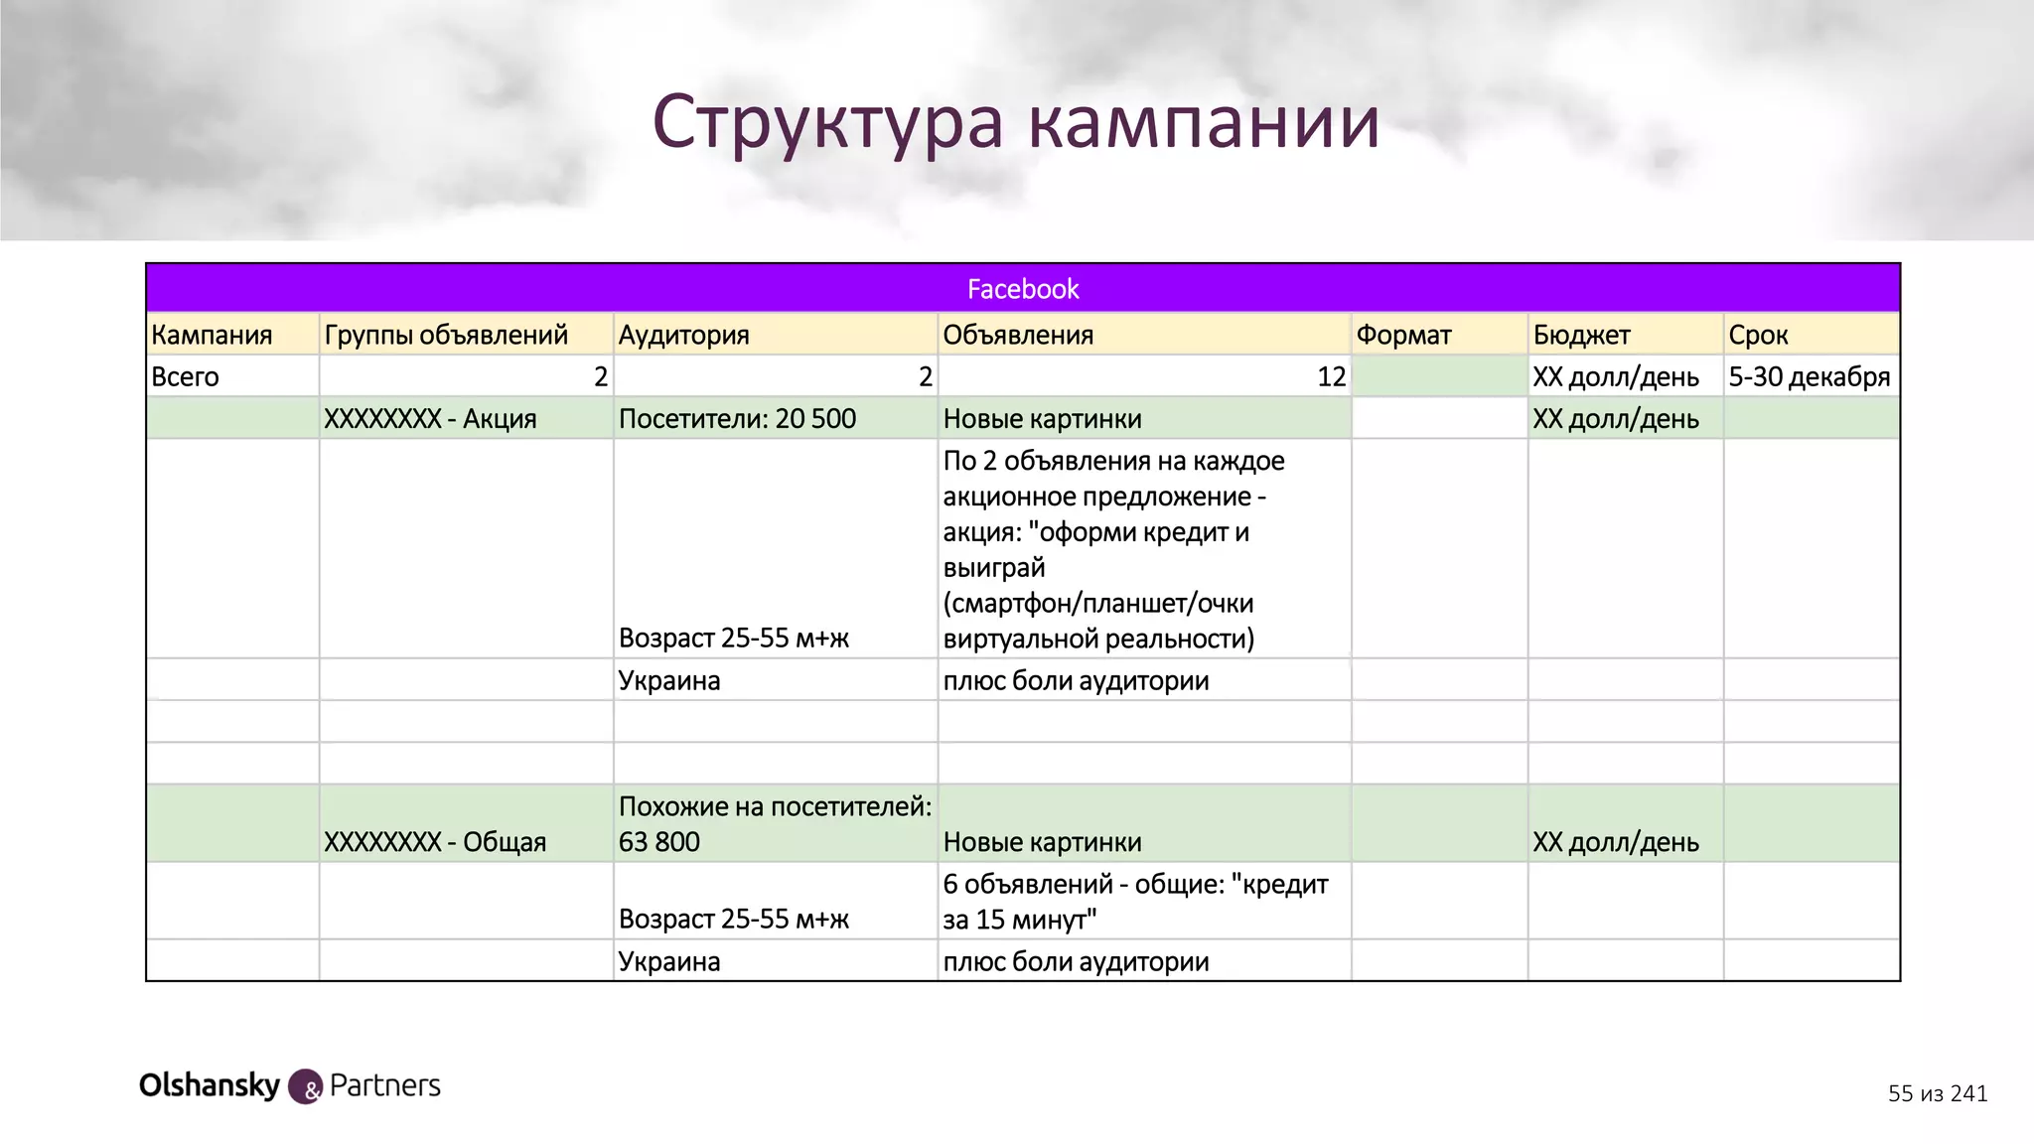Select 'Новые картинки' in the Общая row
Image resolution: width=2034 pixels, height=1144 pixels.
tap(1144, 823)
